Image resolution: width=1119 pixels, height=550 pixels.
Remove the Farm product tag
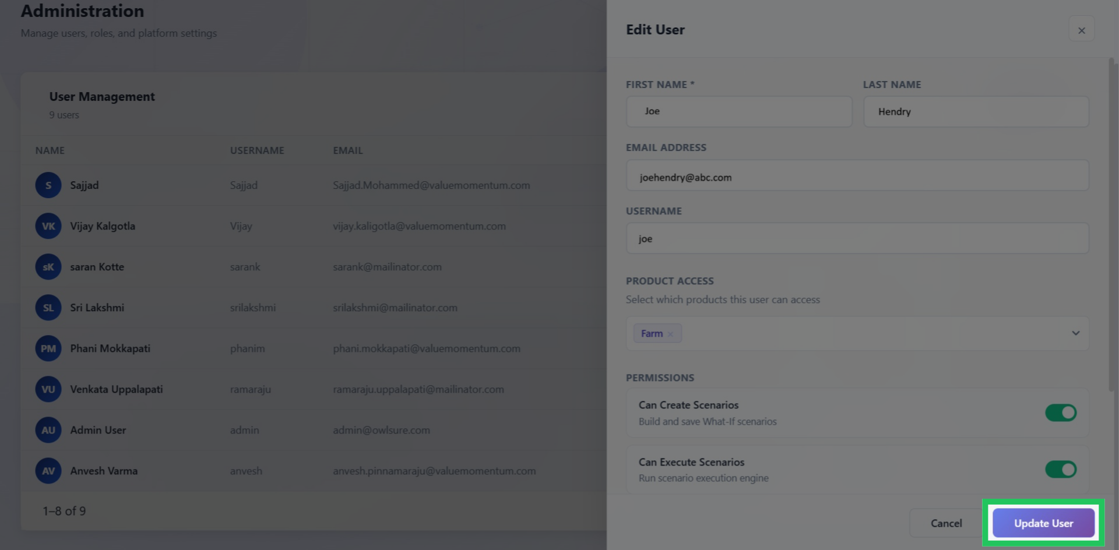(670, 334)
